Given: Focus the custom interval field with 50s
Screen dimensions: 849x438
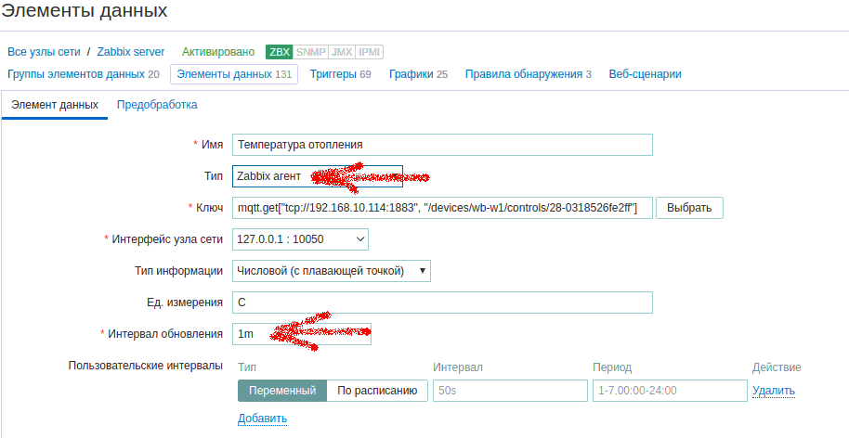Looking at the screenshot, I should (x=510, y=391).
